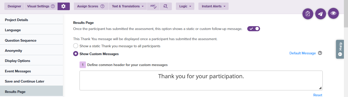348x97 pixels.
Task: Click the Default Message link
Action: (302, 53)
